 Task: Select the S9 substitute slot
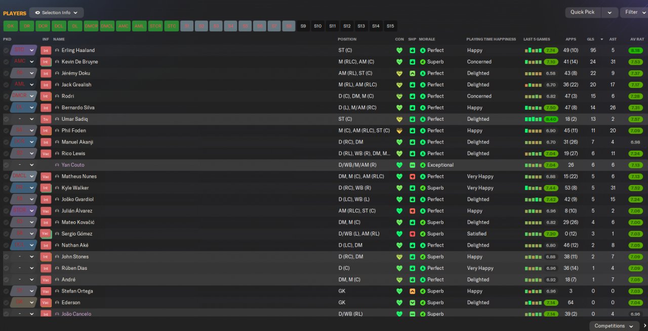pos(303,26)
